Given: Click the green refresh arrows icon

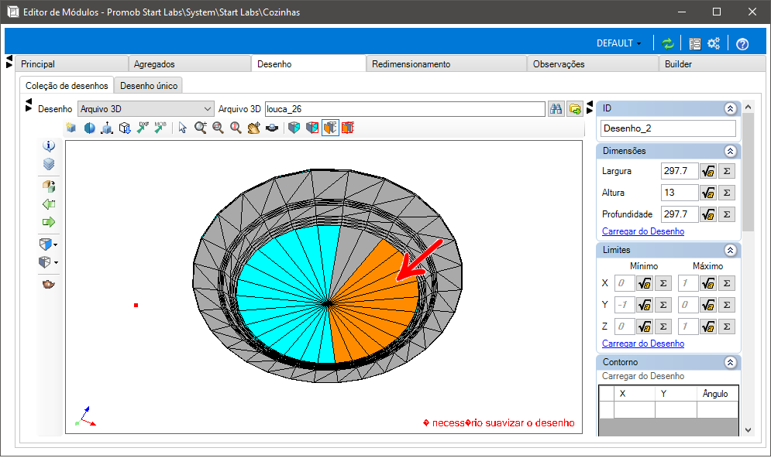Looking at the screenshot, I should click(668, 43).
